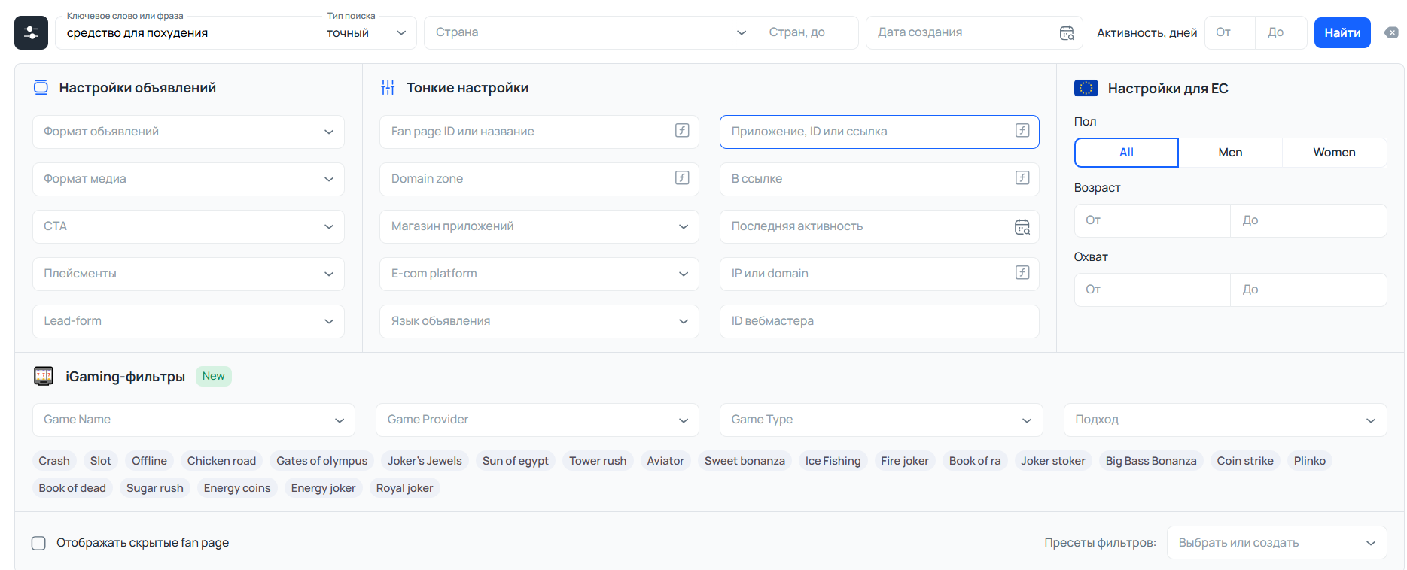Open calendar icon in Дата создания field
The height and width of the screenshot is (570, 1407).
click(x=1067, y=33)
